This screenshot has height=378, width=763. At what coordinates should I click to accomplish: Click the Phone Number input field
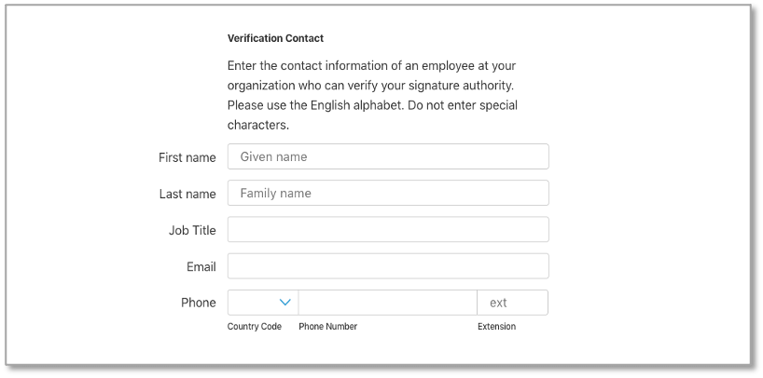pyautogui.click(x=387, y=303)
